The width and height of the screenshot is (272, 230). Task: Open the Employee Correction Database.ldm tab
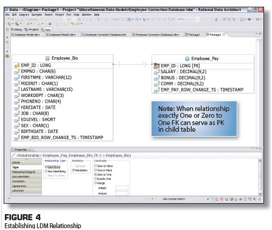tap(103, 35)
